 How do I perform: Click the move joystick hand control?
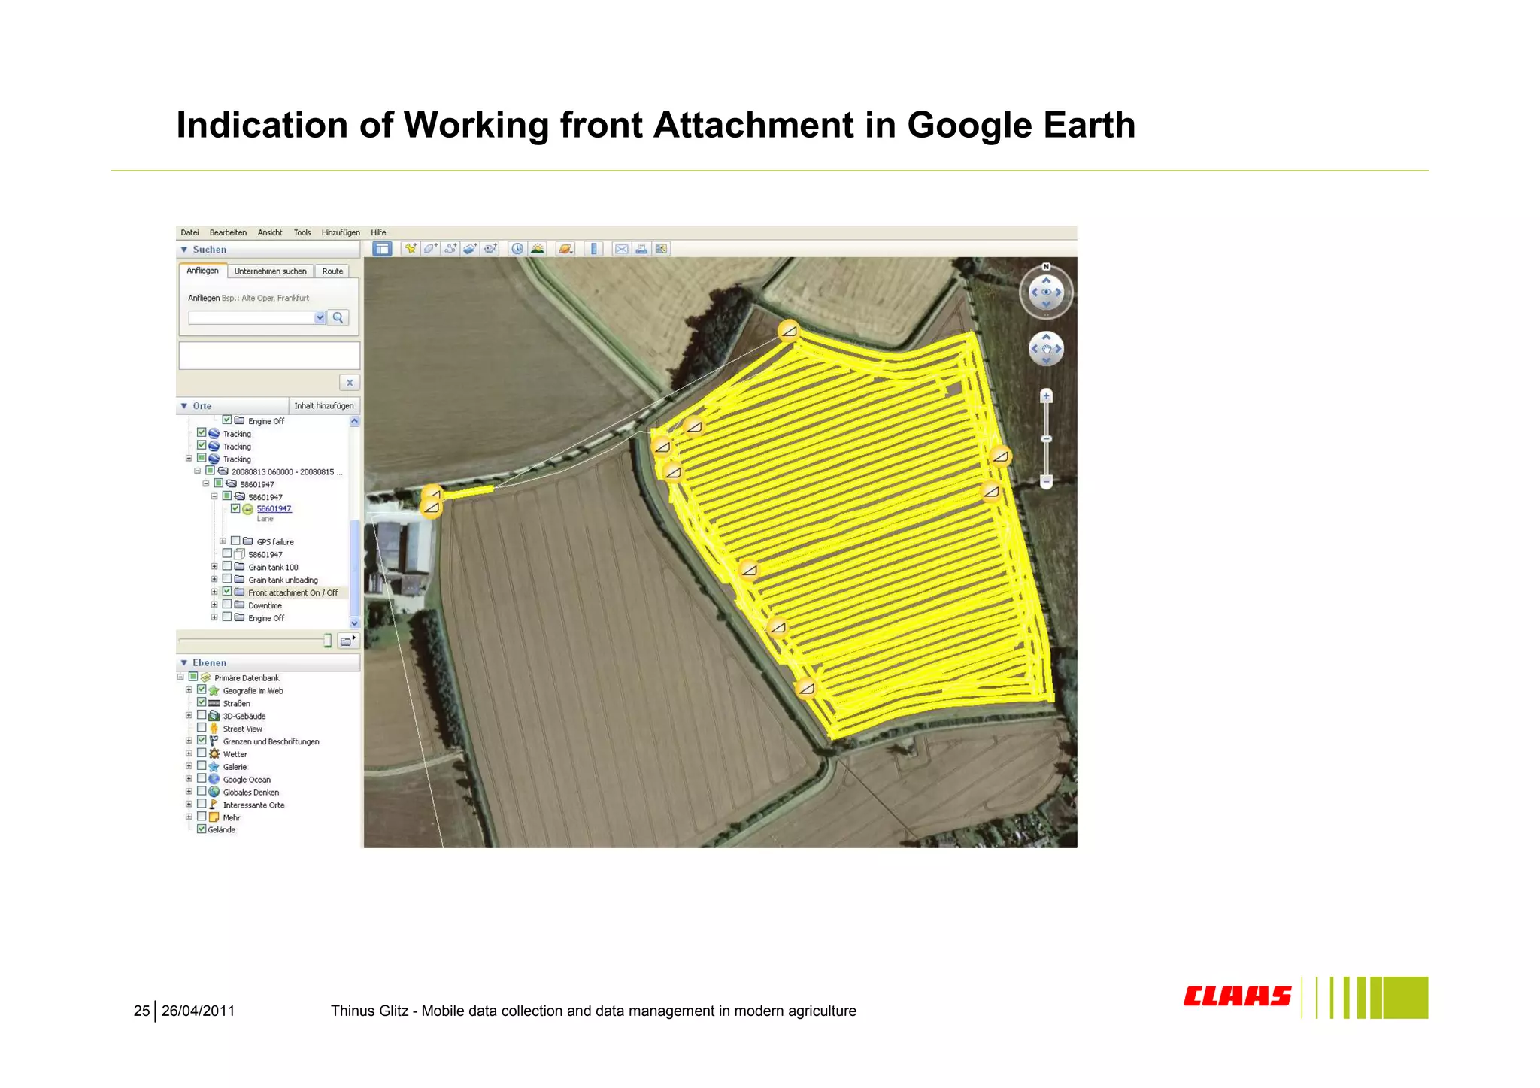pyautogui.click(x=1046, y=349)
